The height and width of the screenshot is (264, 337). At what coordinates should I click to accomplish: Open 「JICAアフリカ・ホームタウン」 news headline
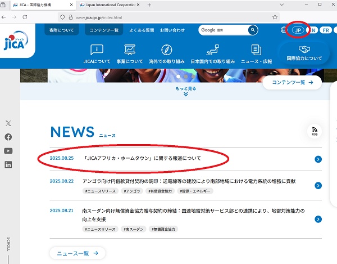coord(142,158)
